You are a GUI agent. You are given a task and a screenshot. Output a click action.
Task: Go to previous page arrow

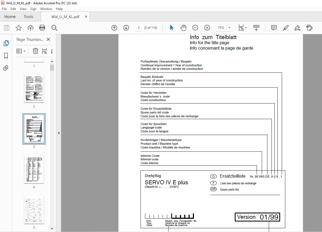click(114, 28)
